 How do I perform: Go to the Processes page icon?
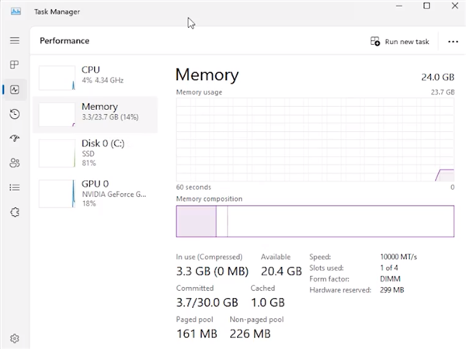pos(14,65)
